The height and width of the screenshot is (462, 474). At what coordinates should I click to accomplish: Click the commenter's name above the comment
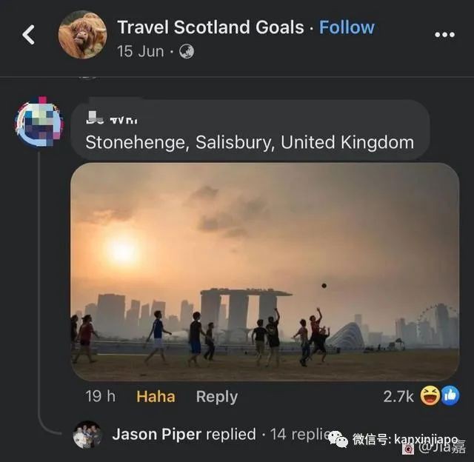point(113,118)
